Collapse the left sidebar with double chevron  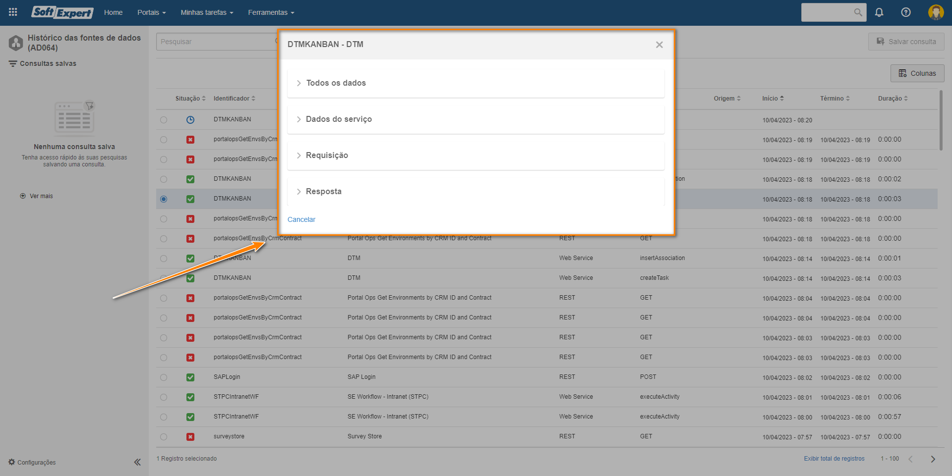137,462
